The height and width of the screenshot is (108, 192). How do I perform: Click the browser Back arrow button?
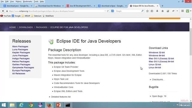point(3,11)
